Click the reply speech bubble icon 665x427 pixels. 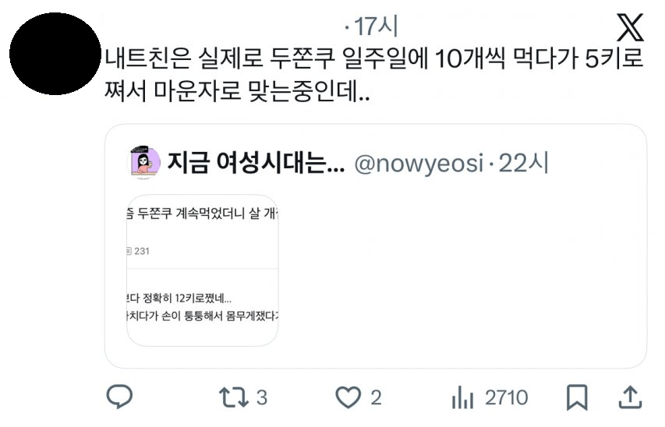(x=119, y=397)
